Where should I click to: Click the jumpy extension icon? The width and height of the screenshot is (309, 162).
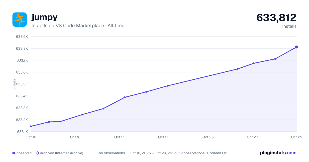(20, 20)
